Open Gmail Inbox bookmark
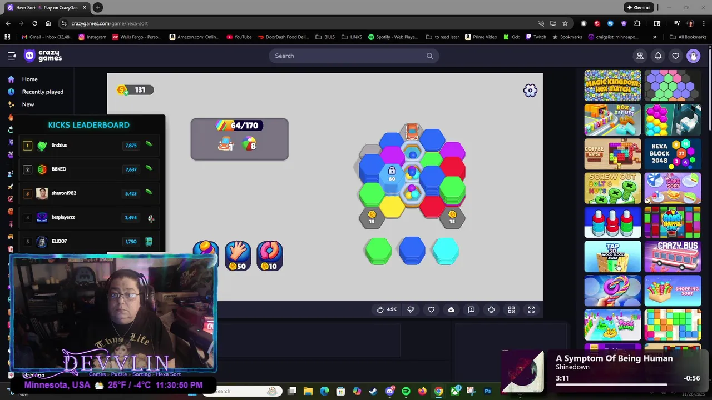 coord(47,37)
